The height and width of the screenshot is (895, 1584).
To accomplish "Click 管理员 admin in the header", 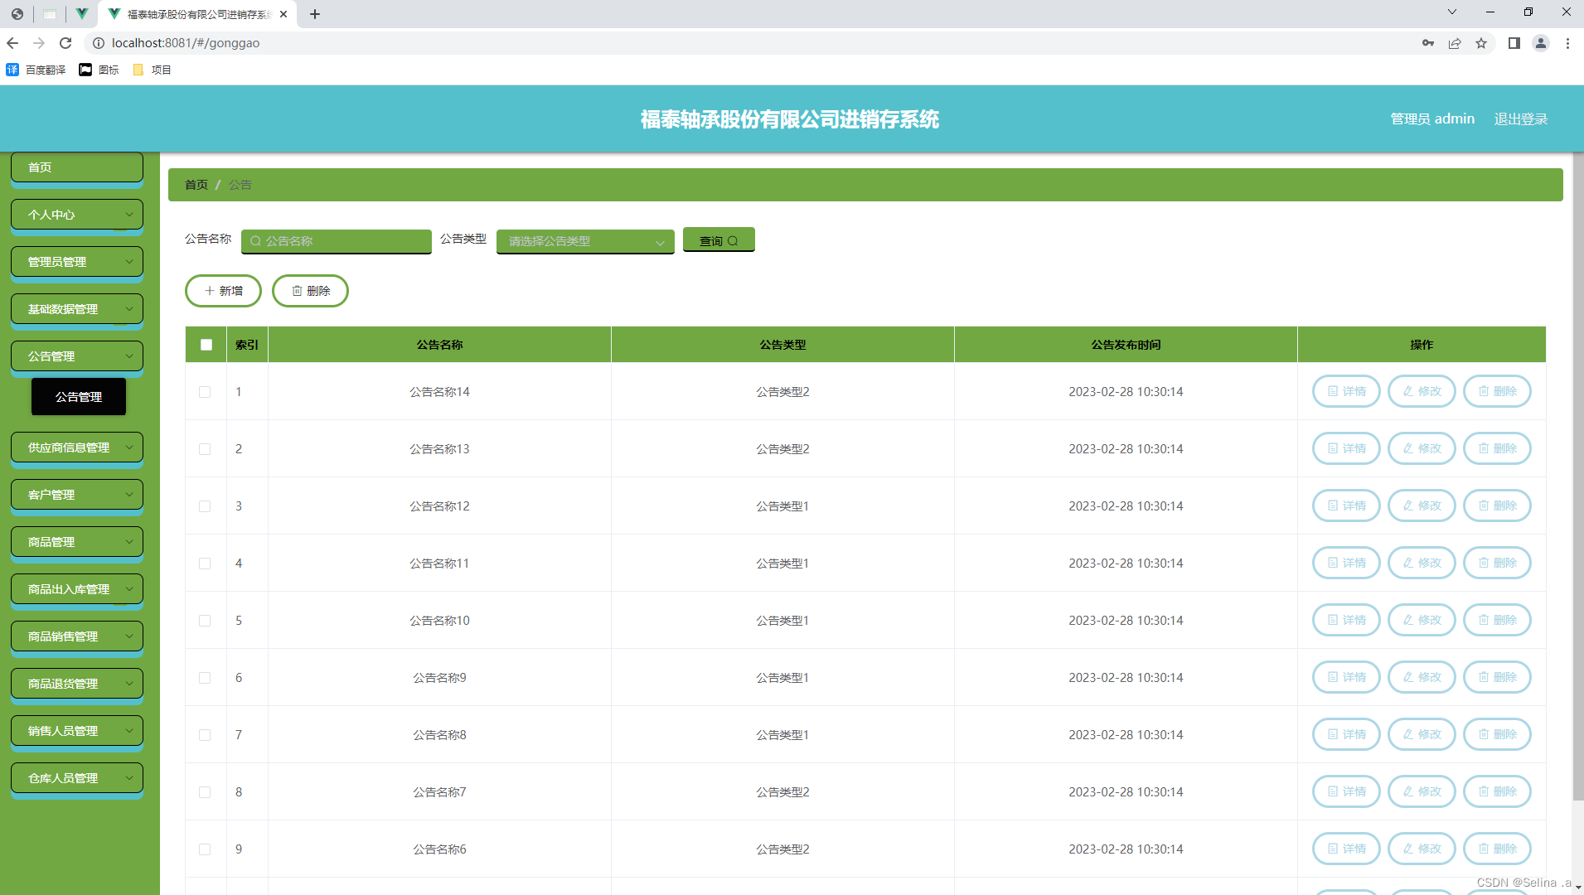I will 1432,119.
